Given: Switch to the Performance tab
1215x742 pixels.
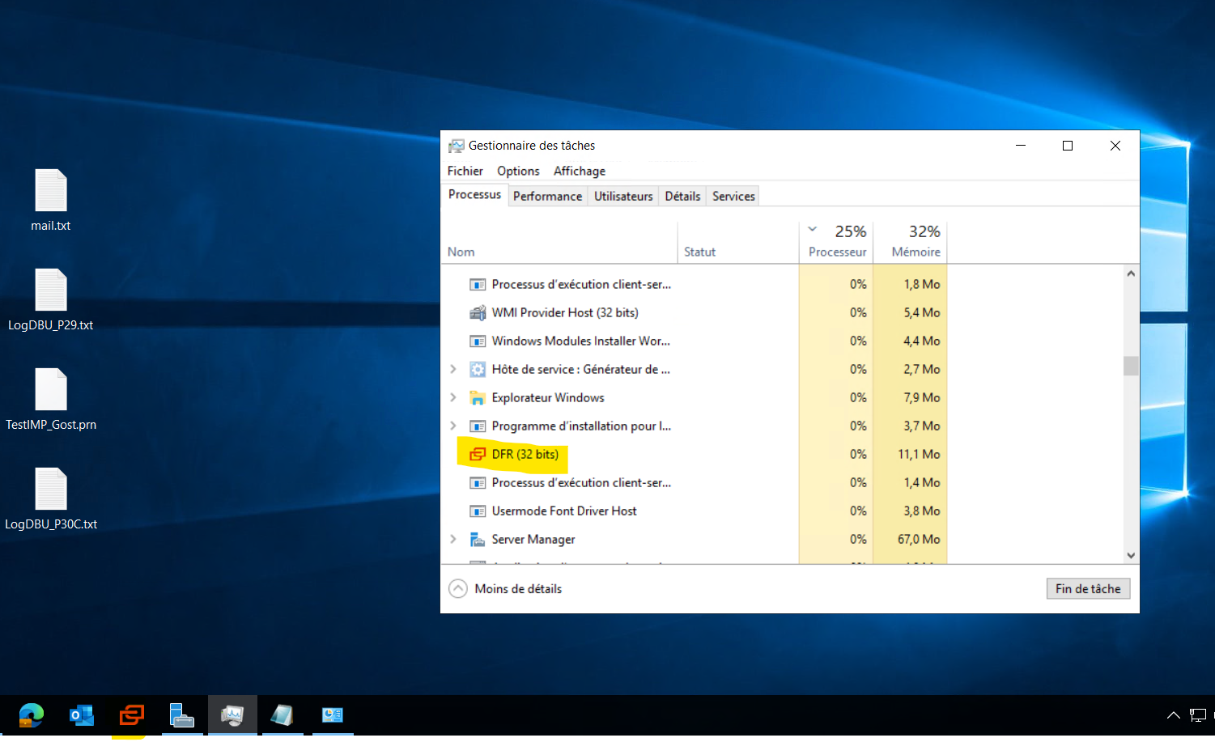Looking at the screenshot, I should [547, 196].
